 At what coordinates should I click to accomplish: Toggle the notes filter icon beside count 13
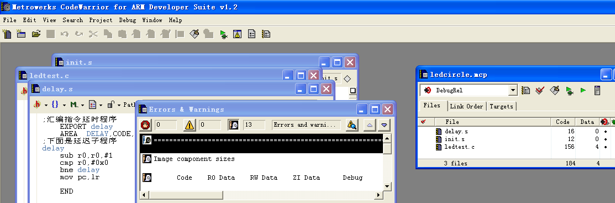point(233,125)
